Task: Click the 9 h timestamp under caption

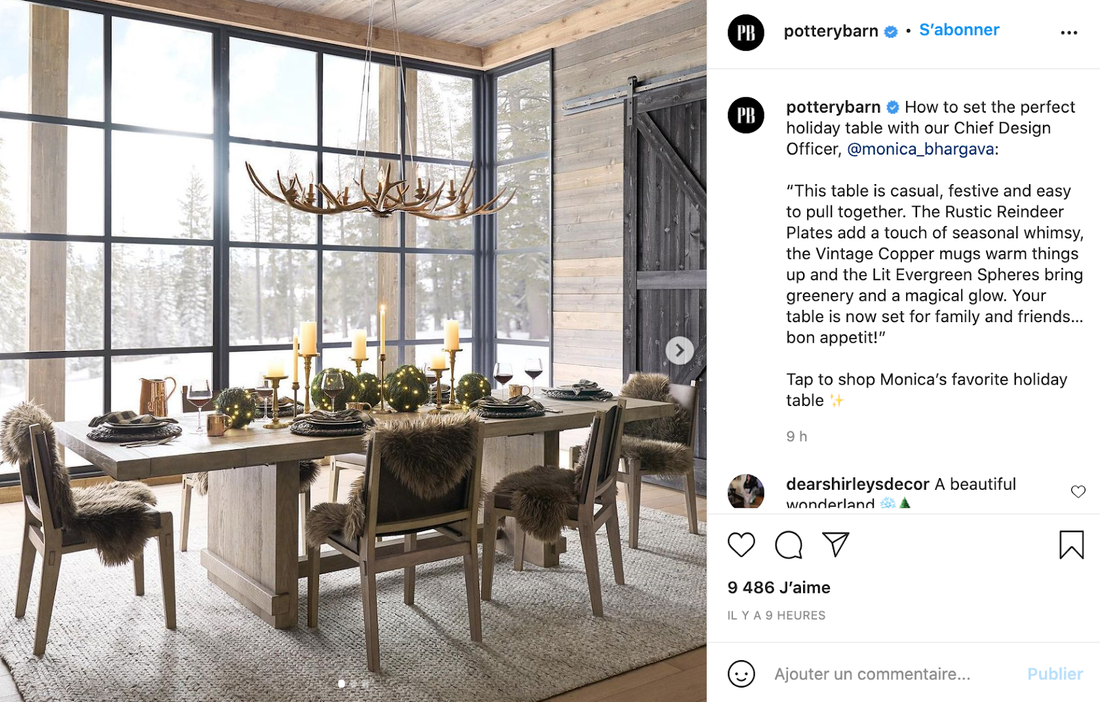Action: pyautogui.click(x=797, y=436)
